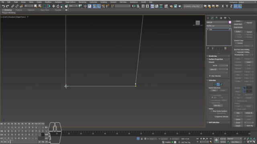
Task: Restrict transform to Z axis
Action: tap(231, 6)
